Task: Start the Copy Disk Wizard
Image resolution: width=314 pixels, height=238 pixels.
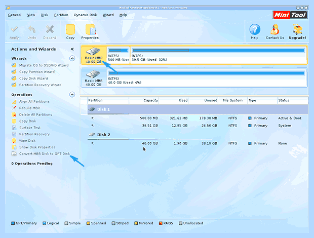Action: click(33, 78)
